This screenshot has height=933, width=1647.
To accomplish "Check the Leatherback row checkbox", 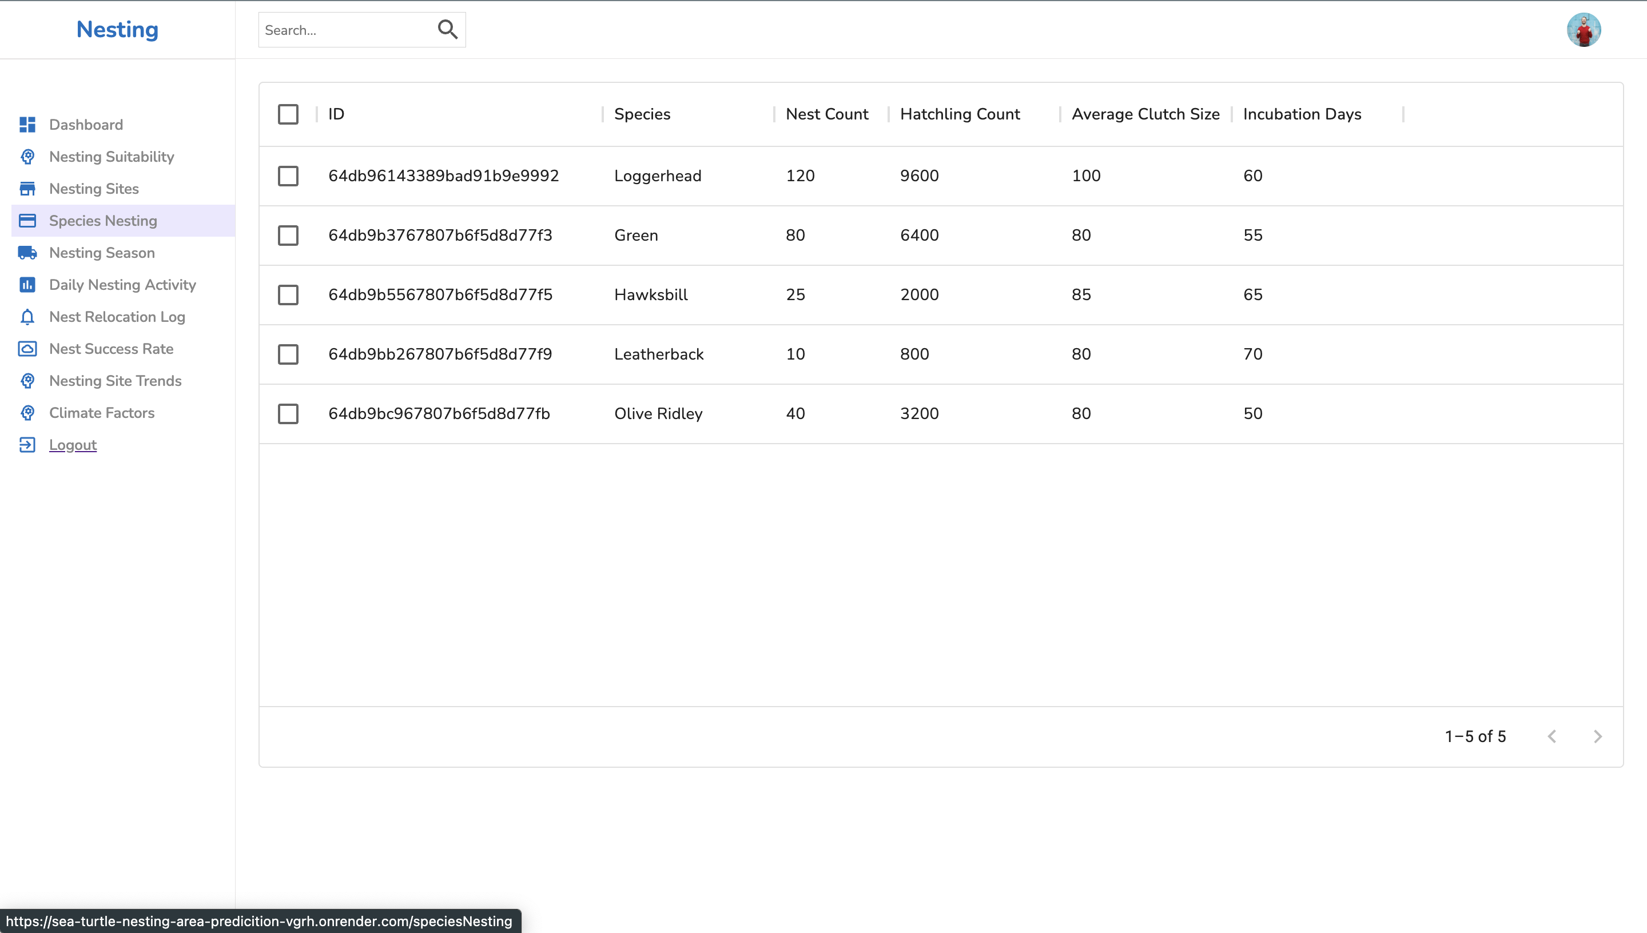I will coord(288,354).
